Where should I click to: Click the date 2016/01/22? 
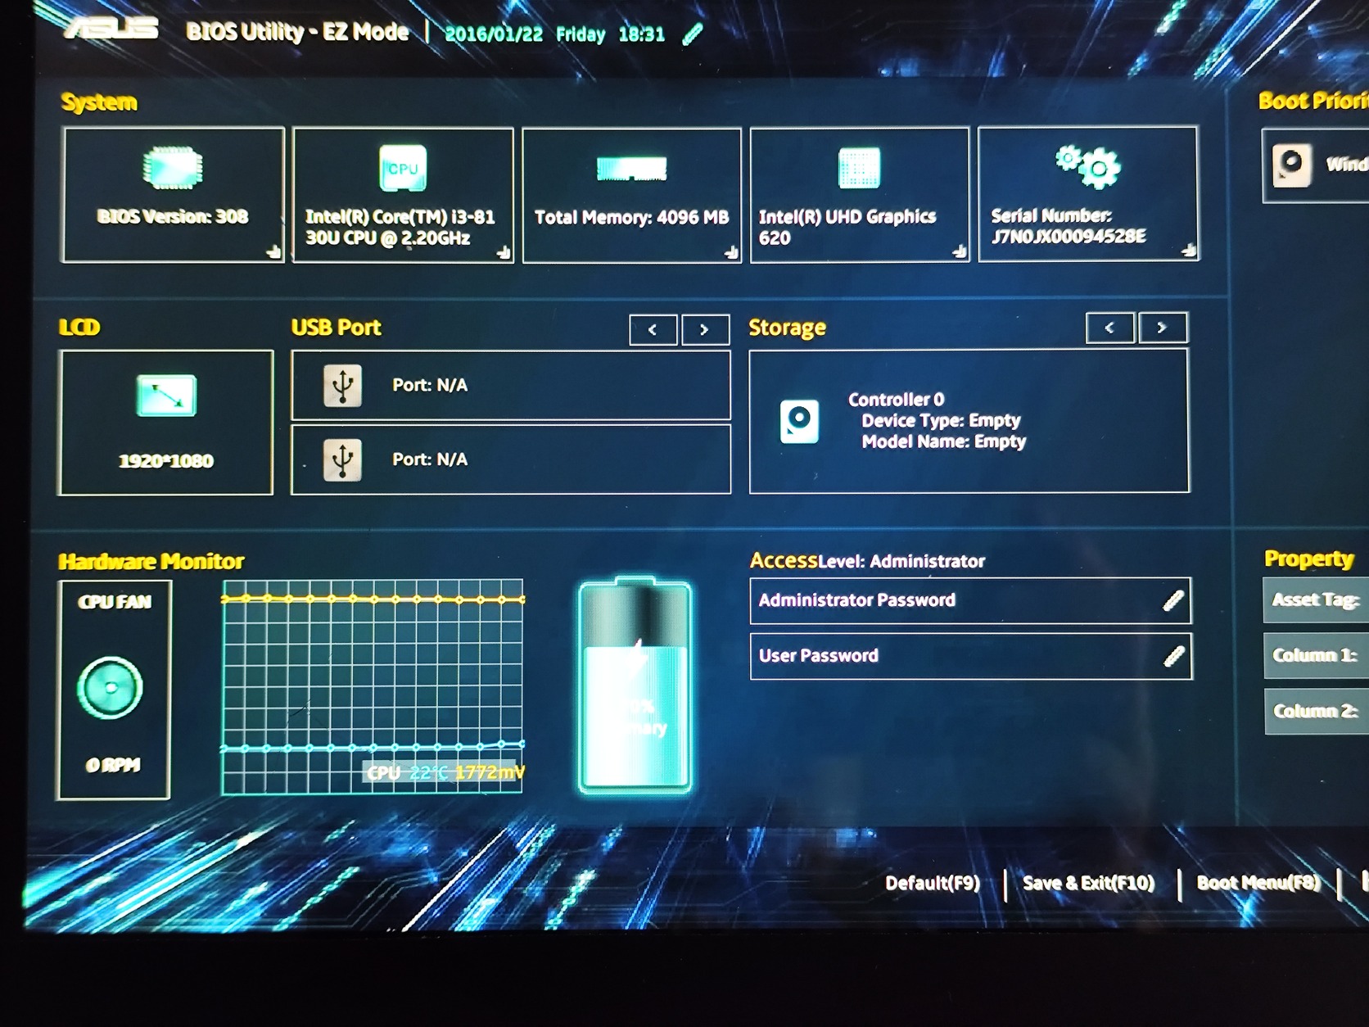point(494,34)
